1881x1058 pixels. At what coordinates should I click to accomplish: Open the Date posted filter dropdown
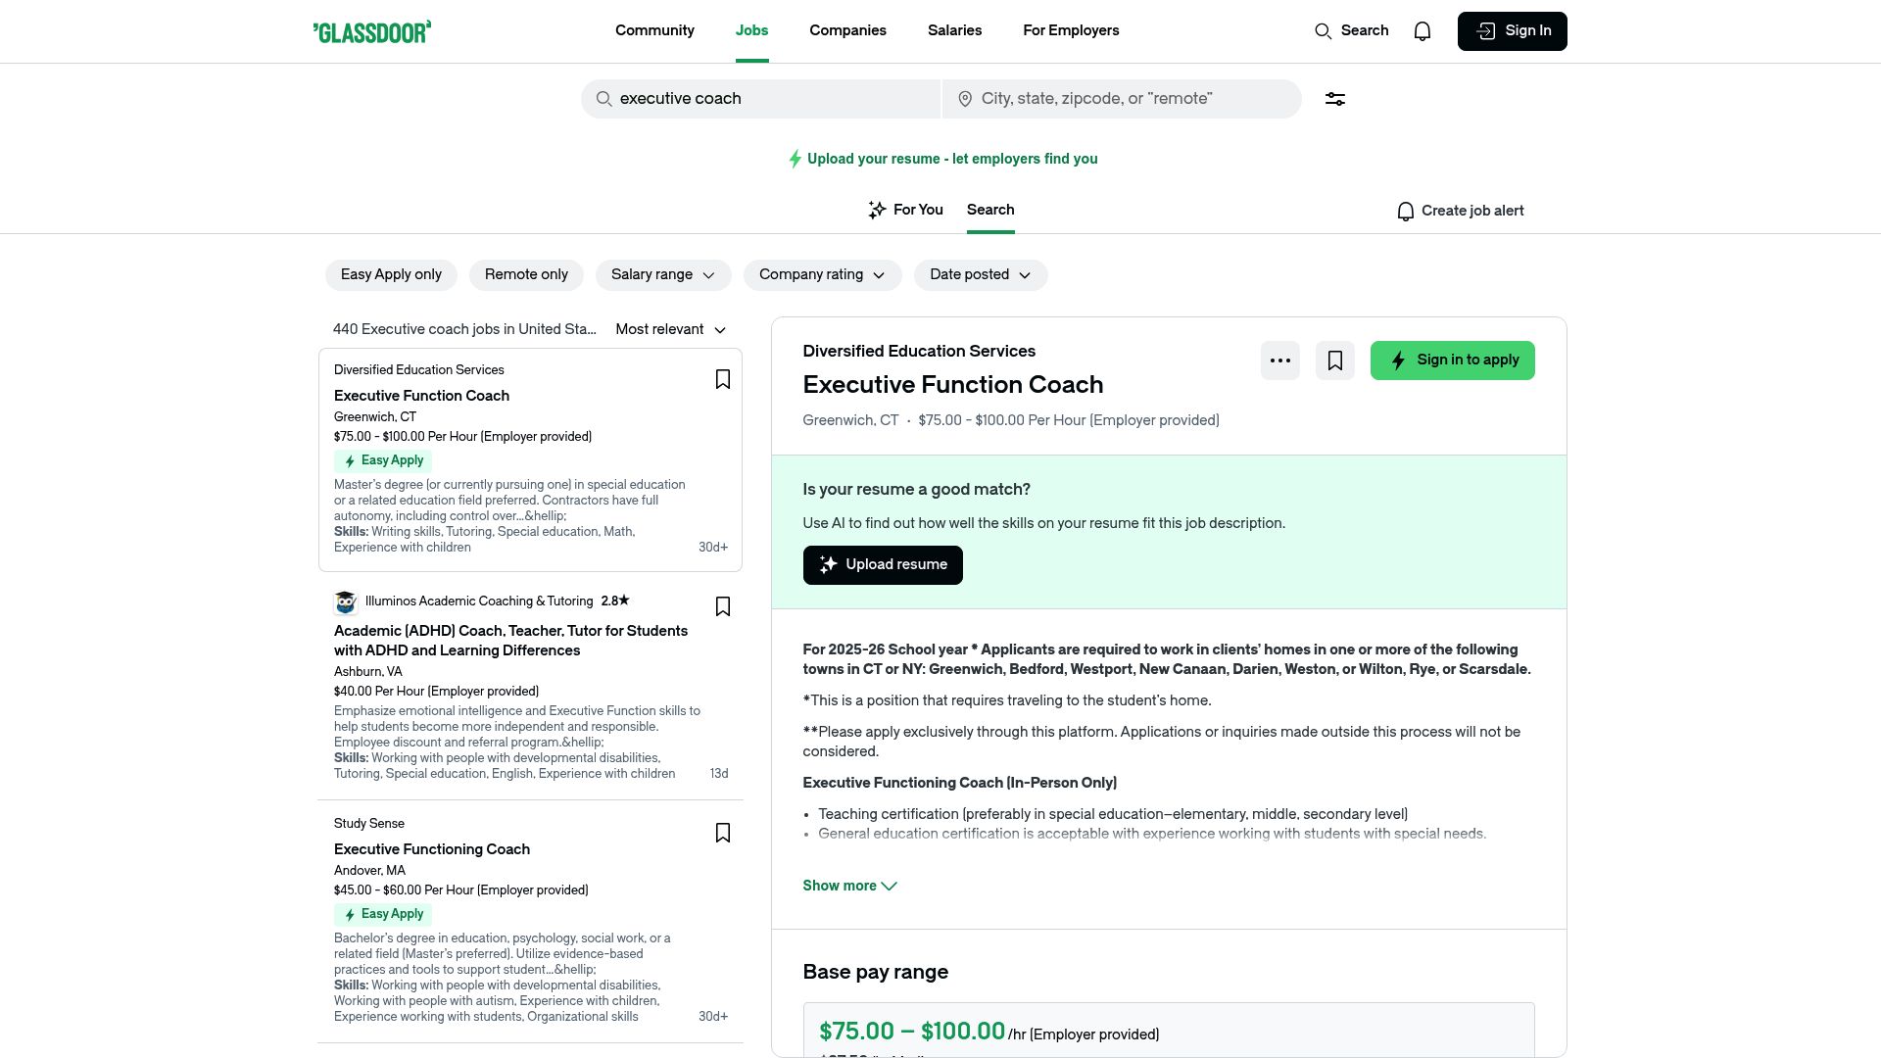[x=980, y=275]
